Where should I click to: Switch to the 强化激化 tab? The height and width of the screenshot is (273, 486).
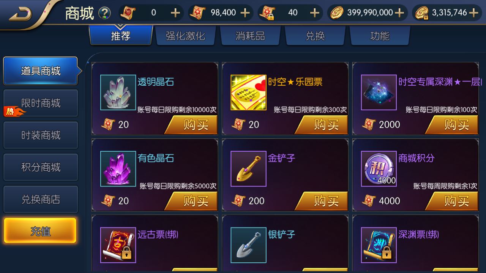185,36
